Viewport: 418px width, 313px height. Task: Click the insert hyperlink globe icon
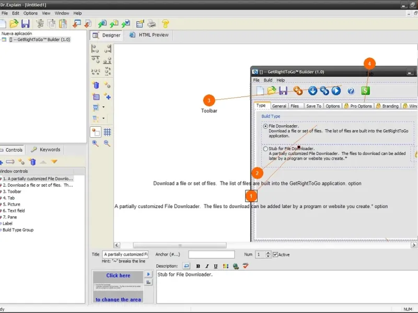tap(236, 266)
